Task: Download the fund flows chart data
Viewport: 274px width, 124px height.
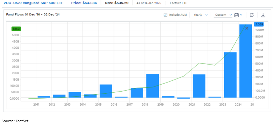Action: click(263, 15)
